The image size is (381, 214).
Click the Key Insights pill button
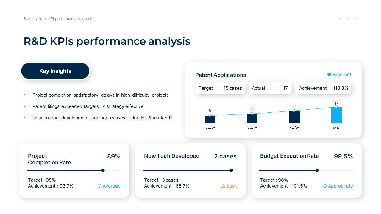(55, 71)
